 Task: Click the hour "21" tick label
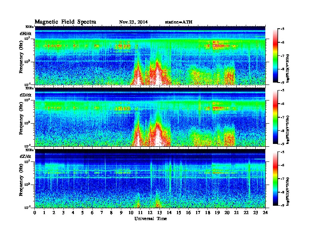click(x=236, y=213)
